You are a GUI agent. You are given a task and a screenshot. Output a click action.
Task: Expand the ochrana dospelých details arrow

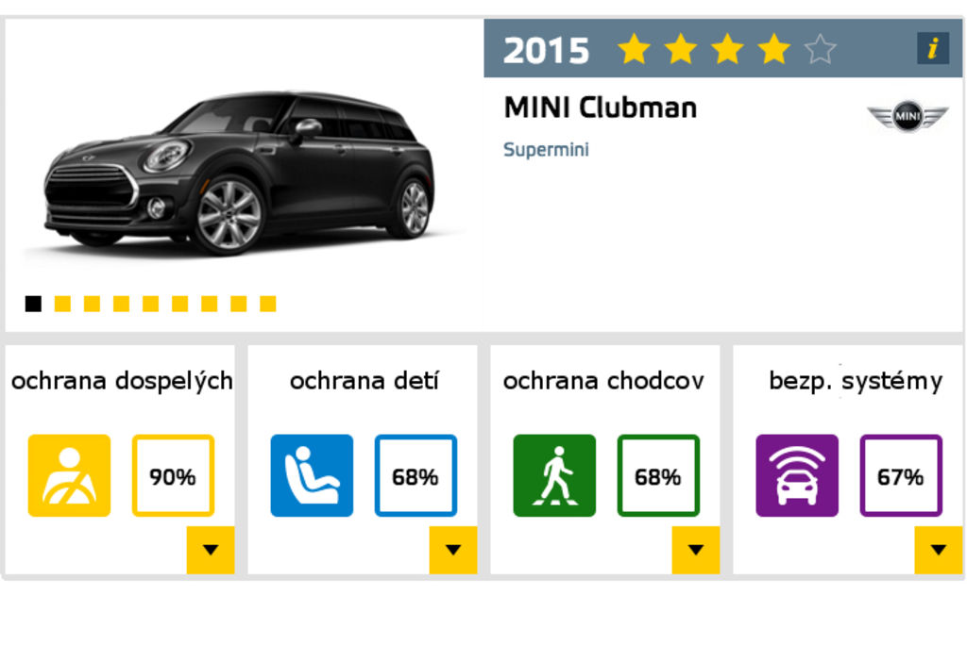click(x=211, y=550)
